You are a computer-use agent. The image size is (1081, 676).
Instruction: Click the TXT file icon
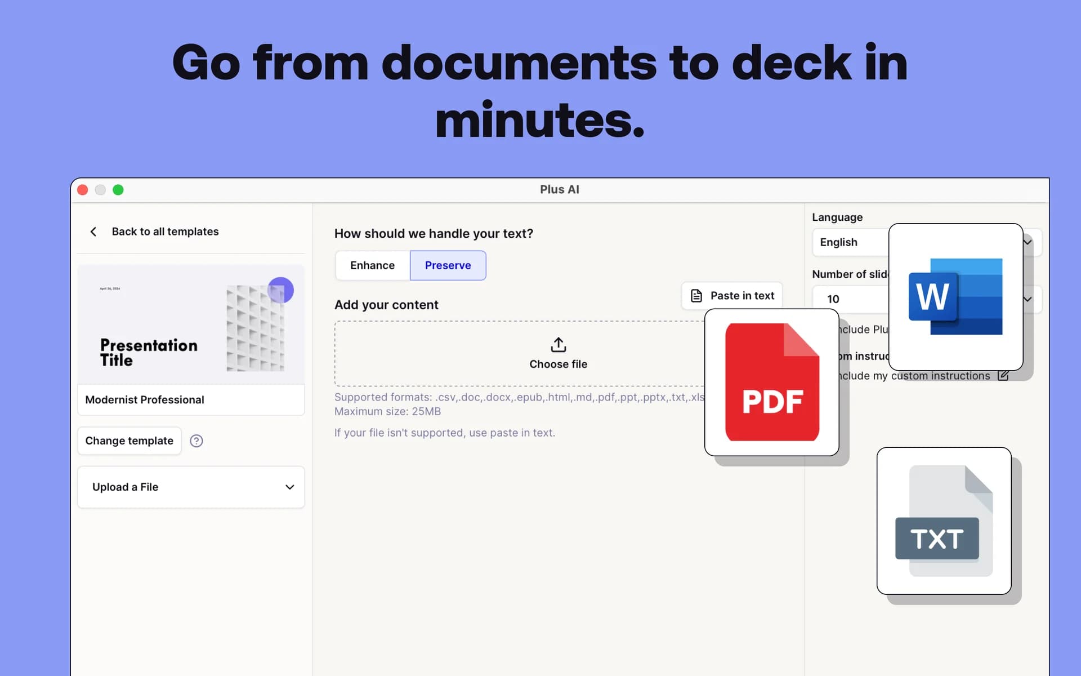tap(944, 521)
